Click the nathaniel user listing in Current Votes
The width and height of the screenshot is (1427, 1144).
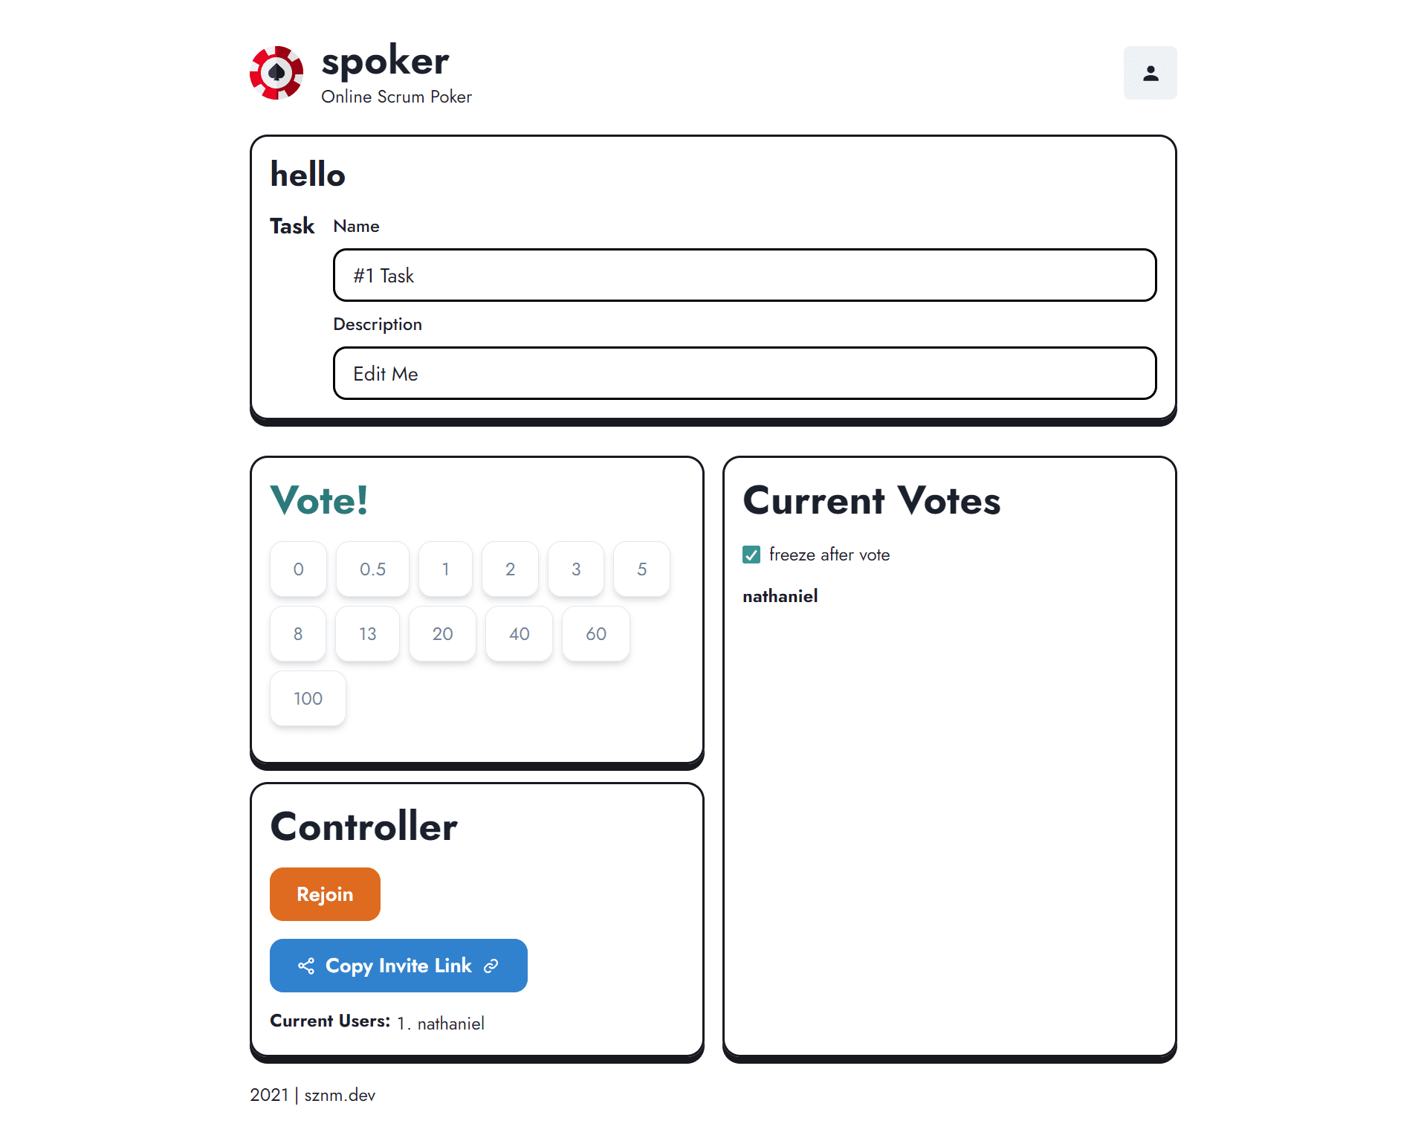(x=782, y=596)
